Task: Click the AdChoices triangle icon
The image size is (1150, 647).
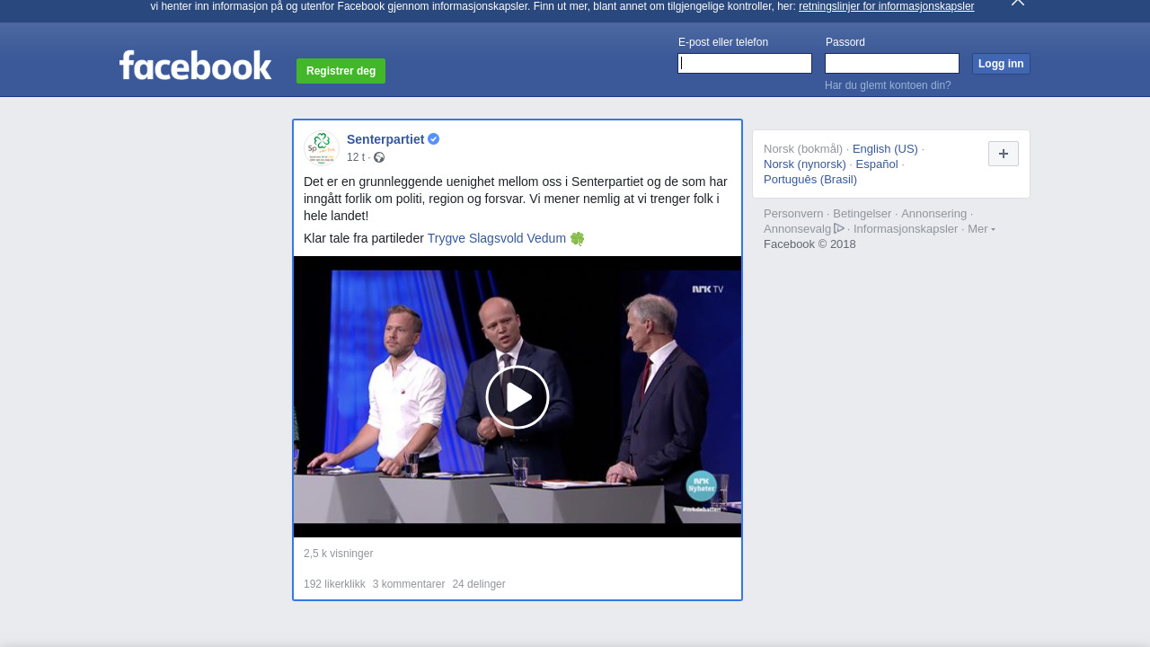Action: pos(839,228)
